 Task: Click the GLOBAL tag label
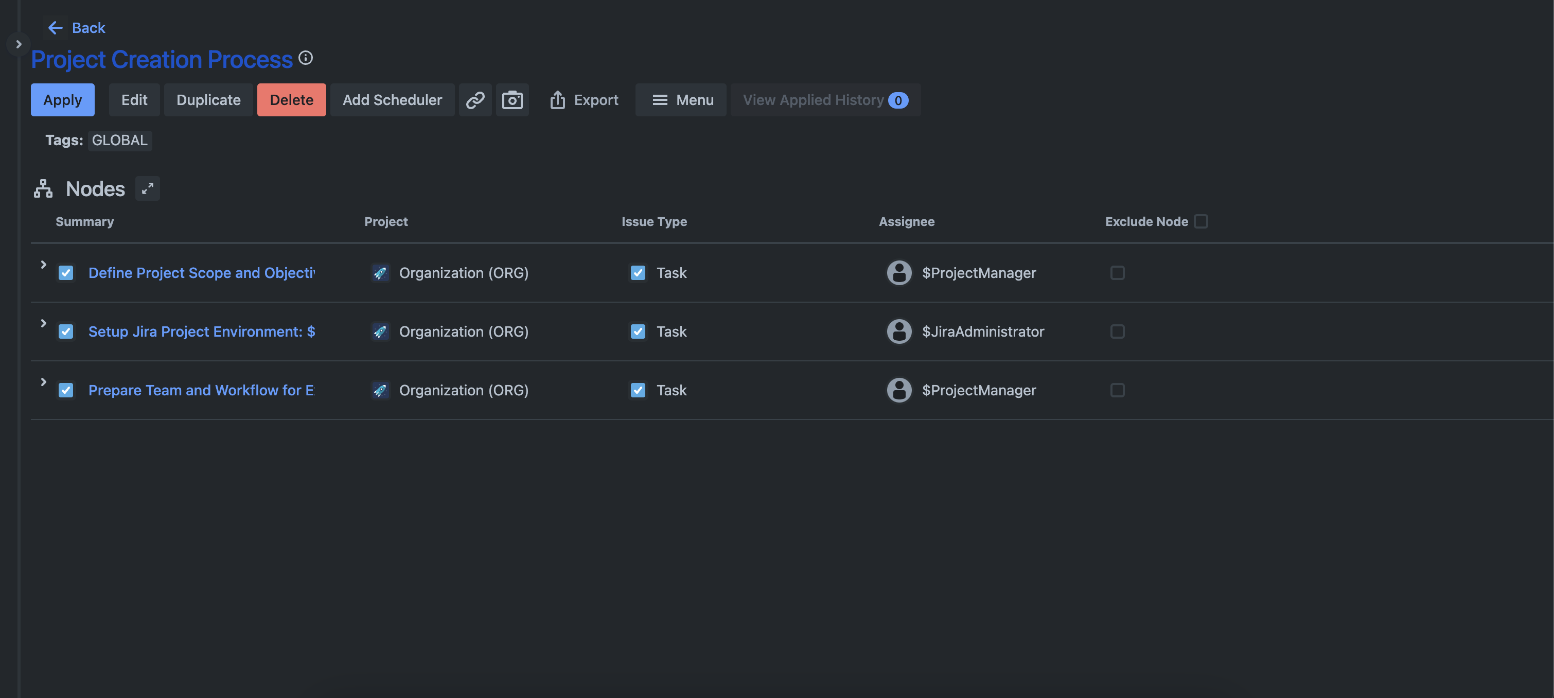(x=119, y=140)
